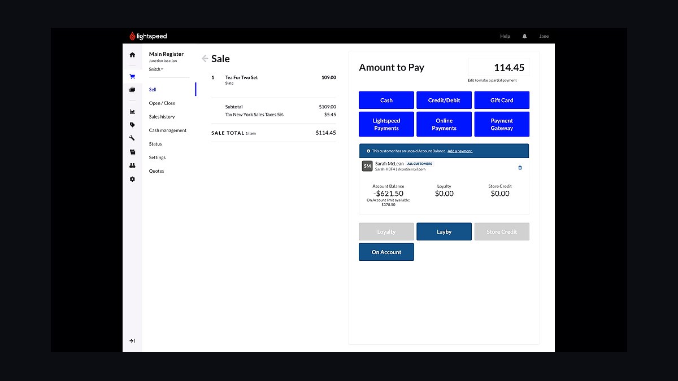
Task: Click the Loyalty $0.00 value
Action: click(444, 194)
